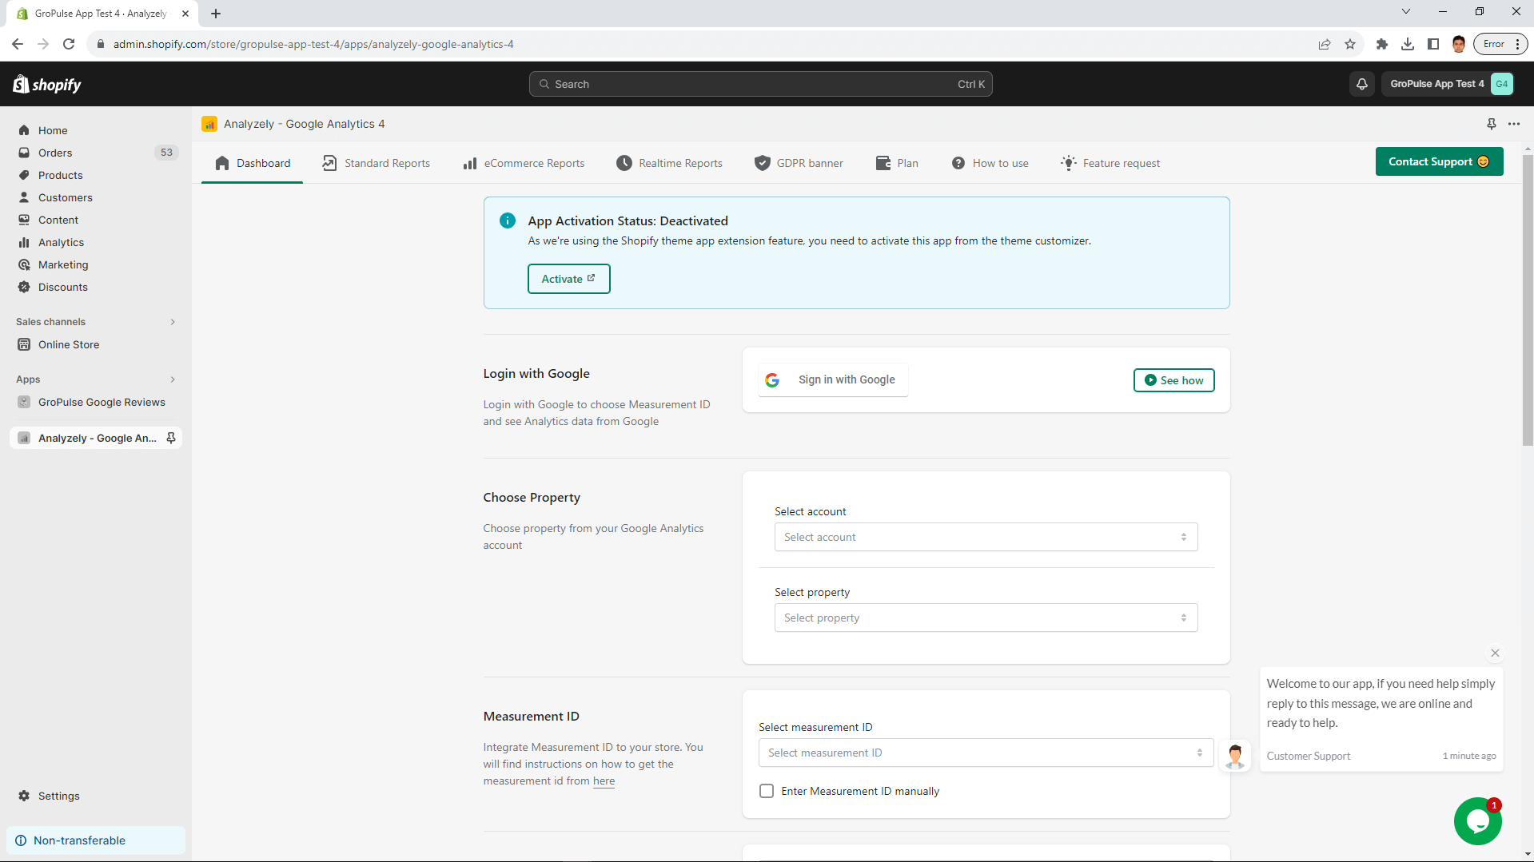Viewport: 1534px width, 862px height.
Task: Click the Contact Support button
Action: point(1439,161)
